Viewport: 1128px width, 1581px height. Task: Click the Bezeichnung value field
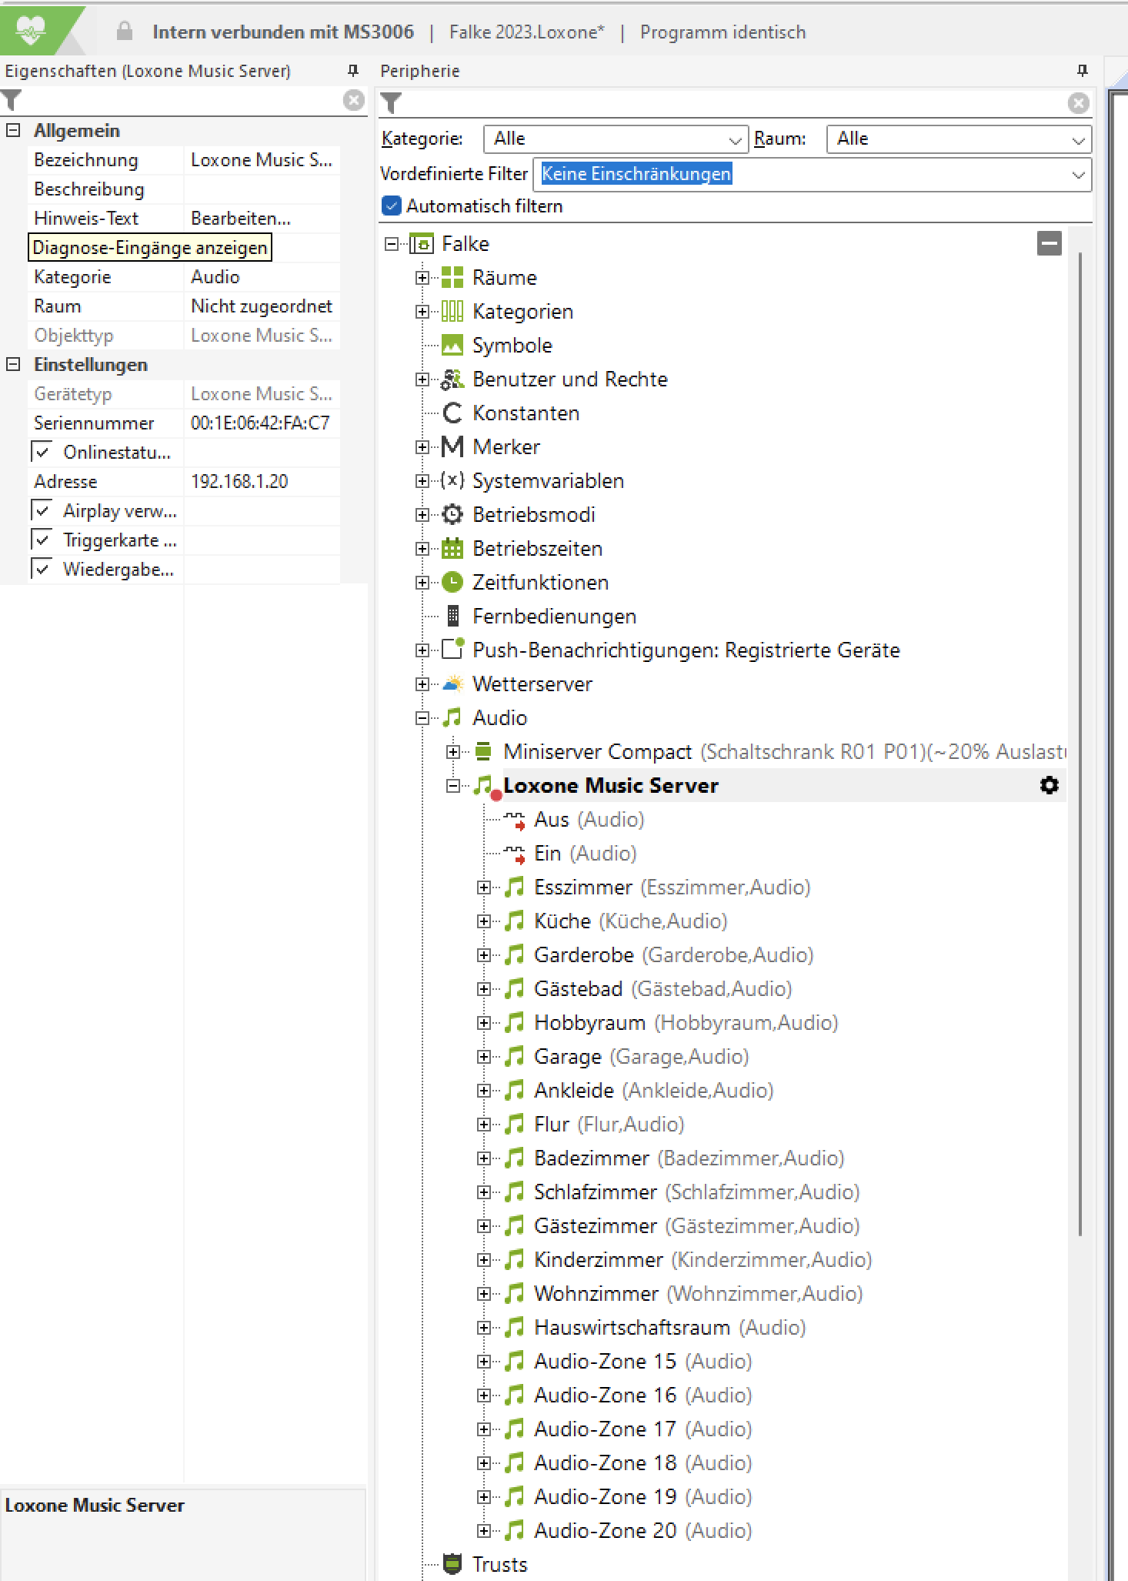(x=262, y=160)
